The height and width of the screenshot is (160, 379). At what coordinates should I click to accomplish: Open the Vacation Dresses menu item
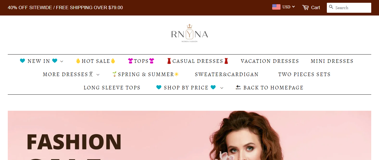(270, 61)
